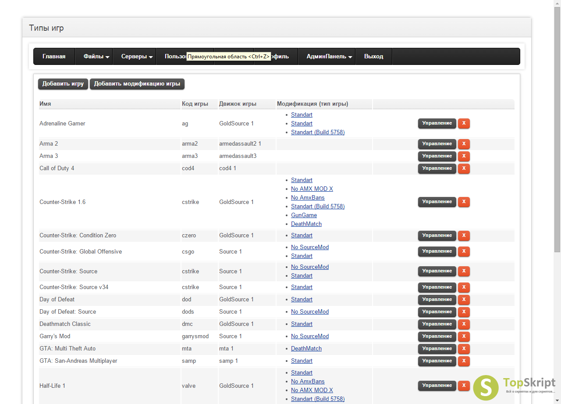Viewport: 561px width, 404px height.
Task: Open DeathMatch link for Multi Theft Auto
Action: 306,348
